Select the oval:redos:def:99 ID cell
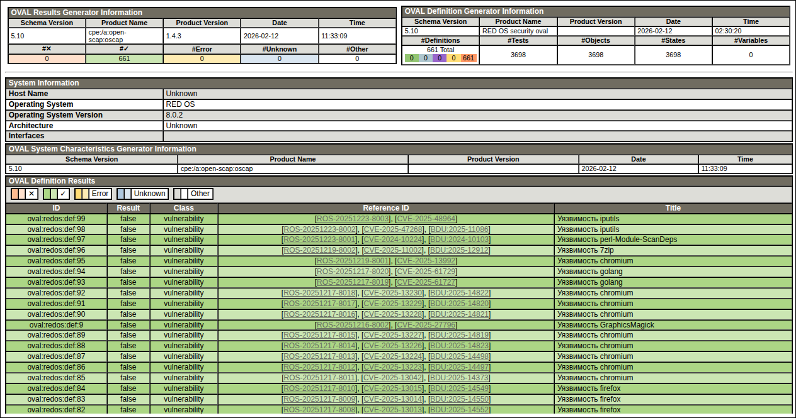 click(x=57, y=219)
